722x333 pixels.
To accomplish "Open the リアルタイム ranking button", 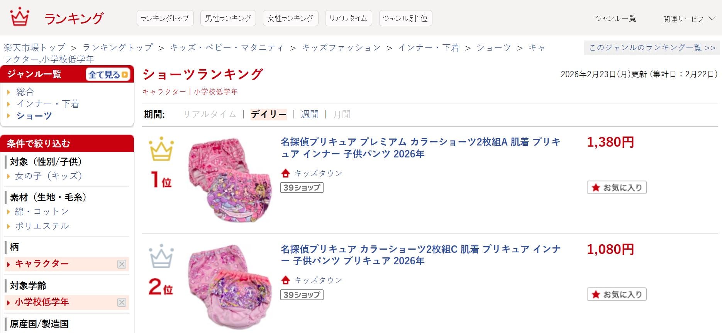I will click(x=348, y=19).
